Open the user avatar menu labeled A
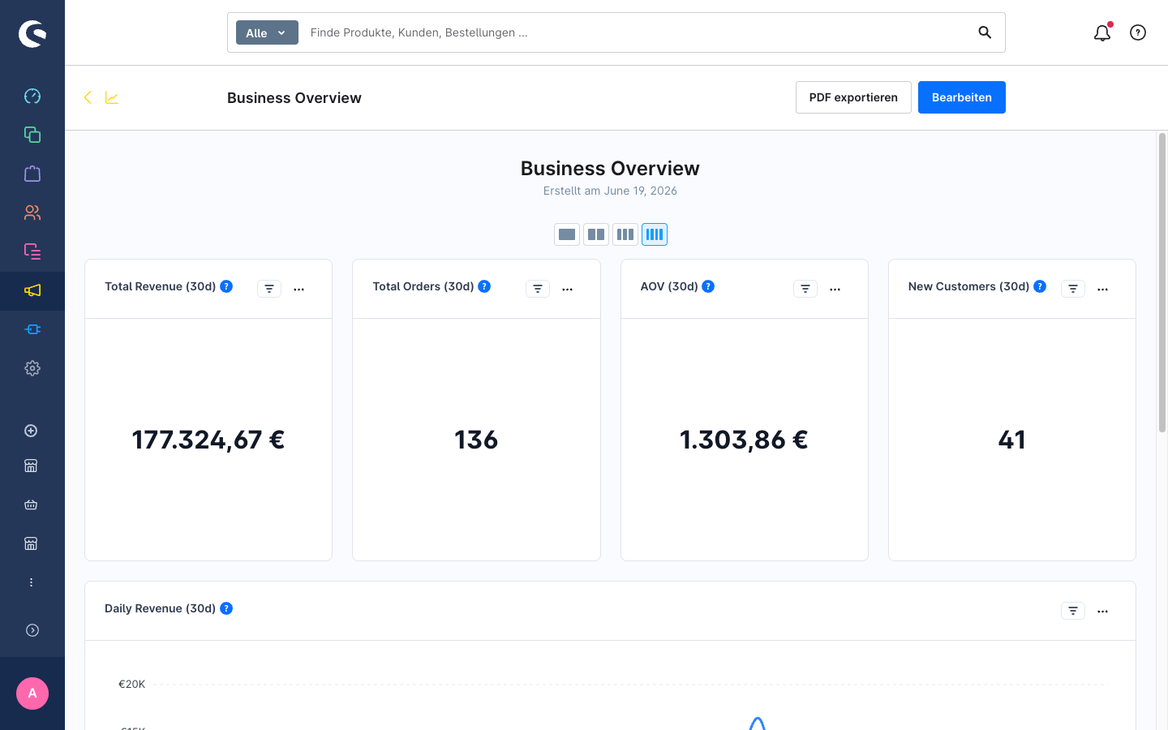The height and width of the screenshot is (730, 1168). pos(32,693)
